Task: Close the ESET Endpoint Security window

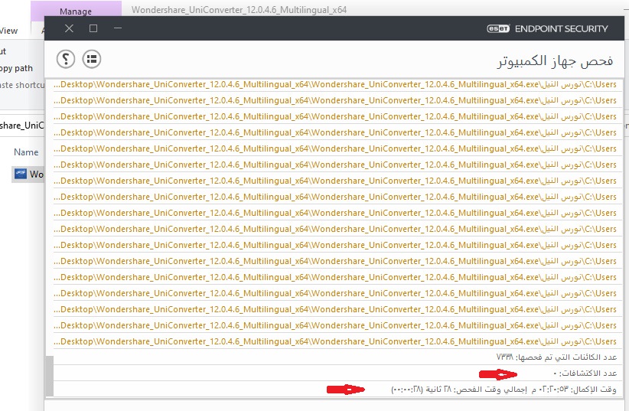Action: [69, 28]
